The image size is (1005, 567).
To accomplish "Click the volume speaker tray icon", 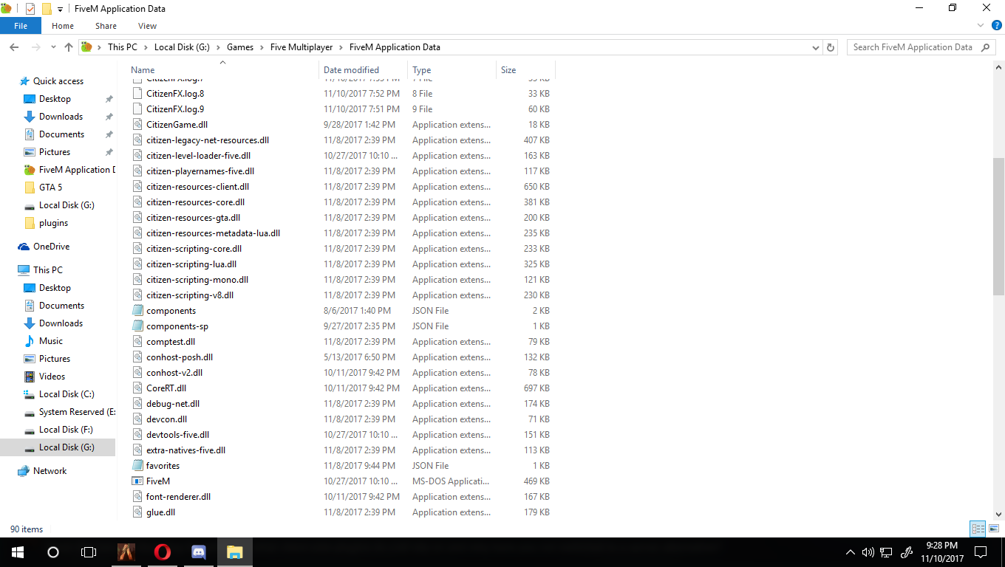I will coord(868,552).
